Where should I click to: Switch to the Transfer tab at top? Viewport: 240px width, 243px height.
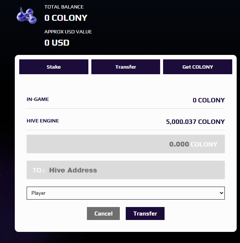coord(126,67)
